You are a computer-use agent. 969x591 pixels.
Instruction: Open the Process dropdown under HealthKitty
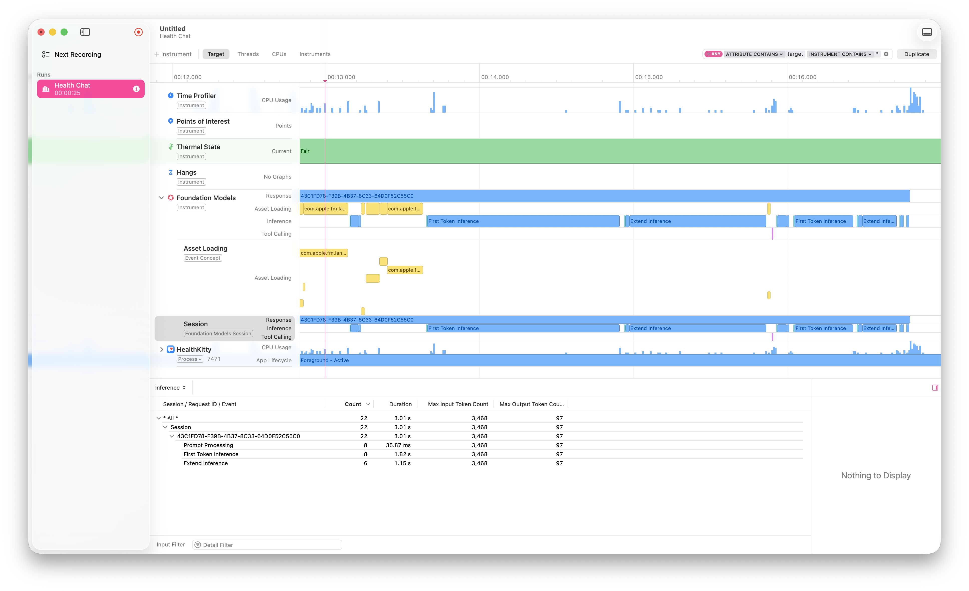(189, 359)
